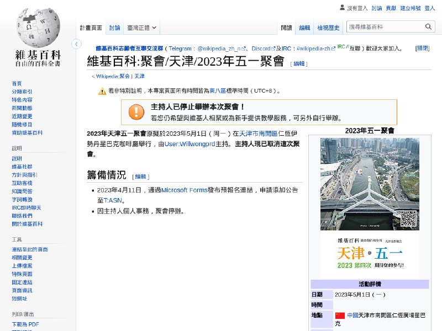Click the person icon beside 沒有登入
442x331 pixels.
[x=343, y=7]
